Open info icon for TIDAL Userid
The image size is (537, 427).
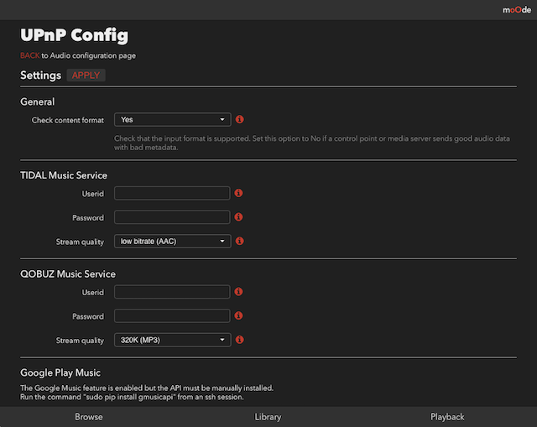click(x=238, y=193)
